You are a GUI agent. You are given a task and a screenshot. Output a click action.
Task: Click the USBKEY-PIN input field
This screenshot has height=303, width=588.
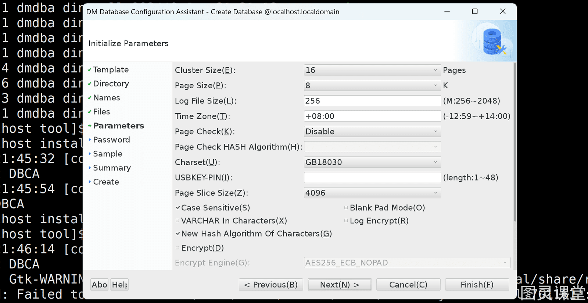click(372, 177)
